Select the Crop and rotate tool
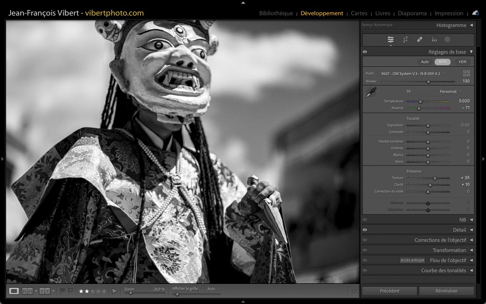 [x=405, y=39]
